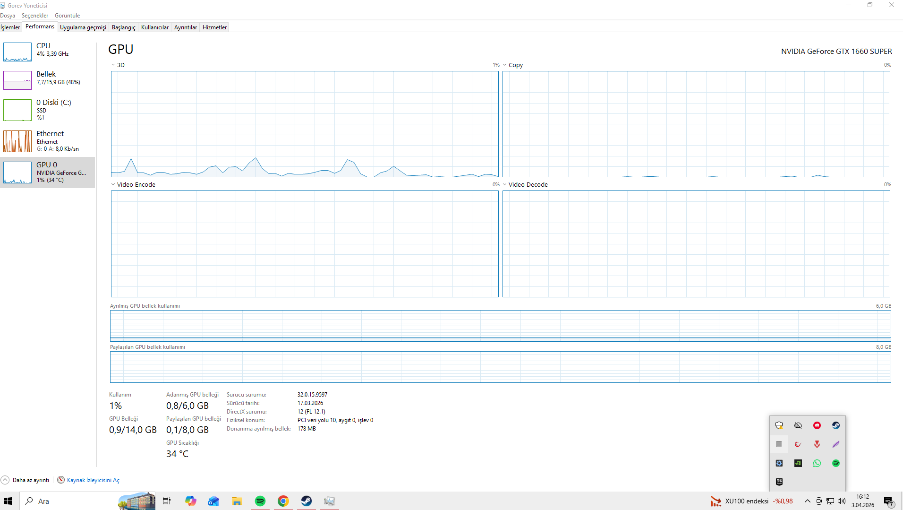The height and width of the screenshot is (510, 903).
Task: Switch to the İşlemler tab
Action: pyautogui.click(x=10, y=27)
